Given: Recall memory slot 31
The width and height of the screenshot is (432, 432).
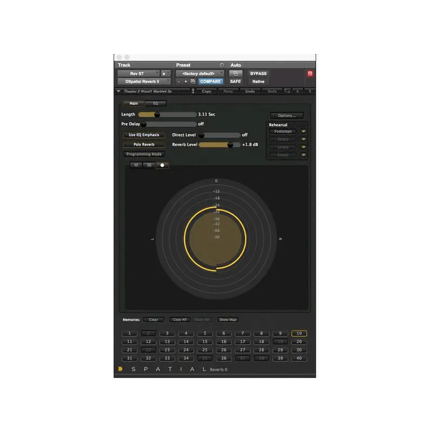Looking at the screenshot, I should pyautogui.click(x=130, y=358).
